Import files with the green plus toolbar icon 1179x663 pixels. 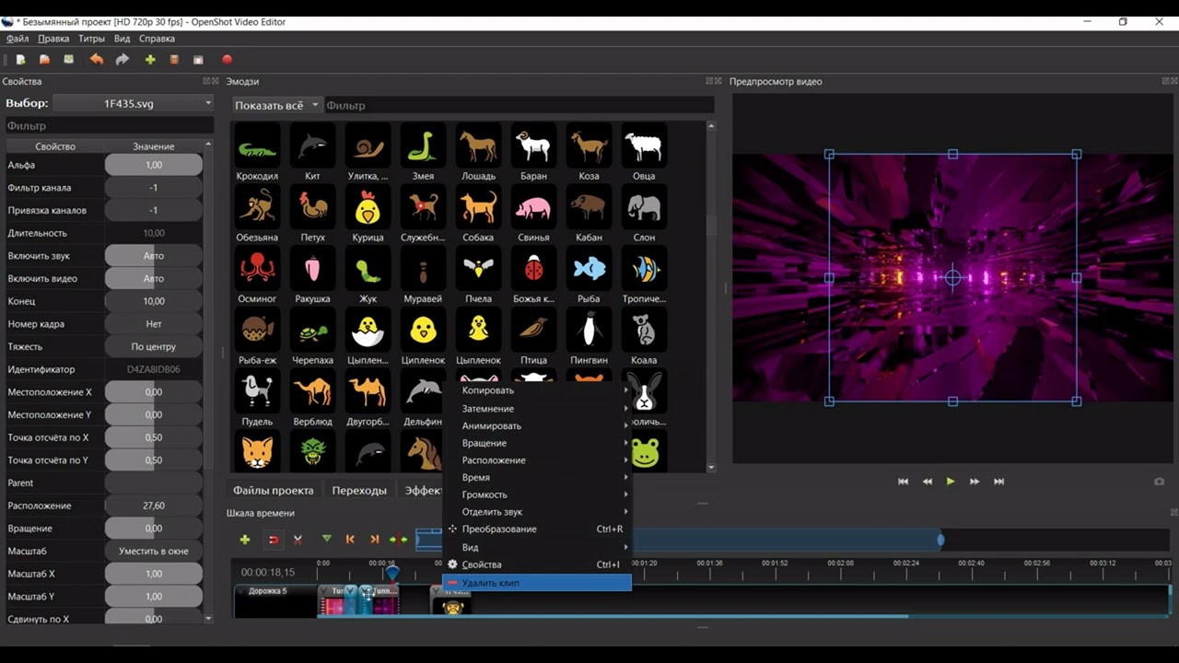[150, 60]
